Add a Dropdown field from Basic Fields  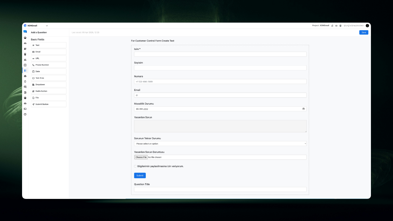coord(49,85)
